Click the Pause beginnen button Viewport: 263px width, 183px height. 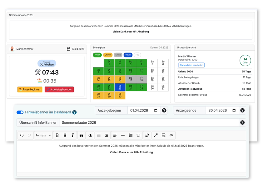(x=29, y=89)
